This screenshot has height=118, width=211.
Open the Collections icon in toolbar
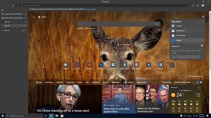(198, 6)
